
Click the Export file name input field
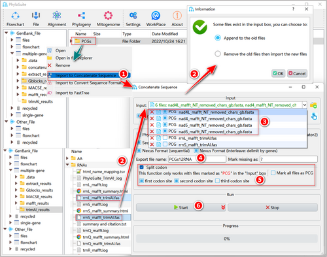tap(197, 160)
